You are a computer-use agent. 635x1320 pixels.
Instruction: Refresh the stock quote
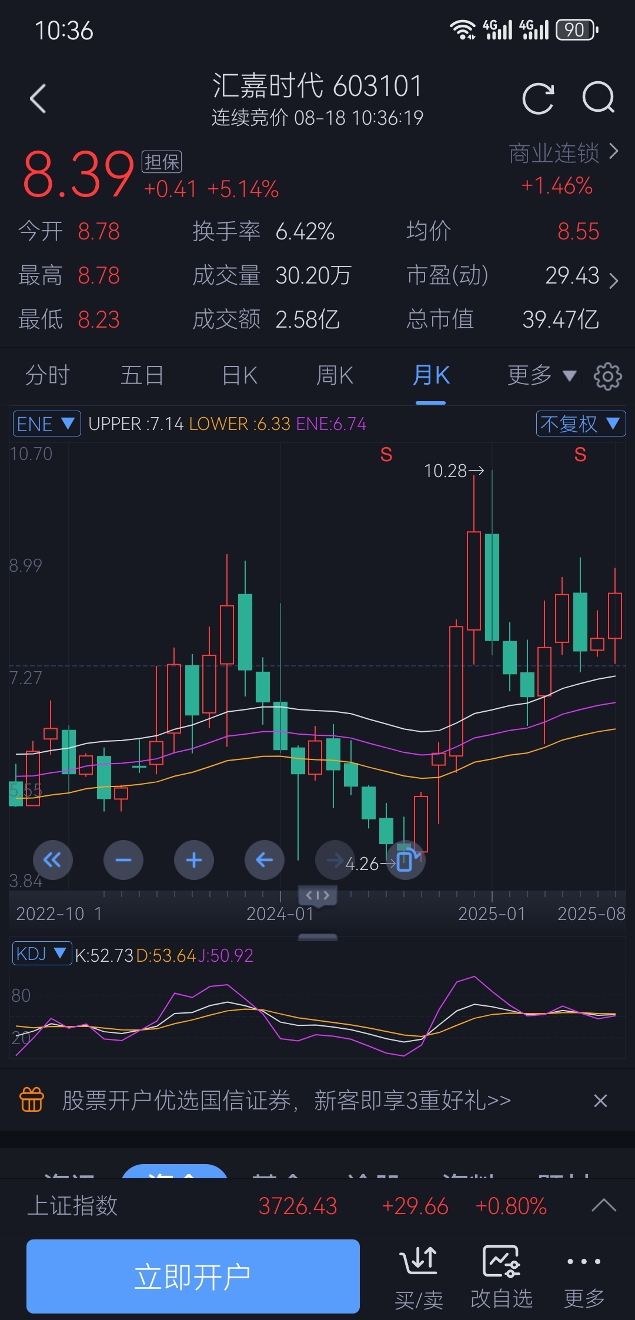tap(538, 98)
